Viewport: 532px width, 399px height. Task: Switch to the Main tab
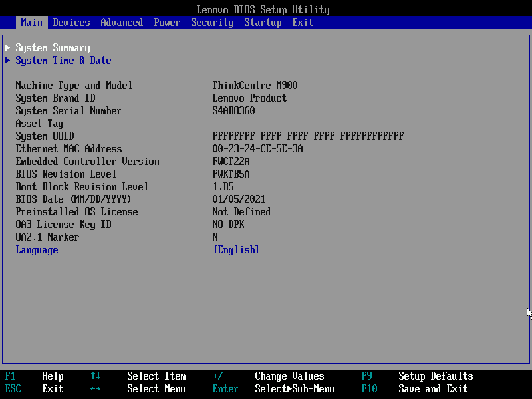point(31,23)
